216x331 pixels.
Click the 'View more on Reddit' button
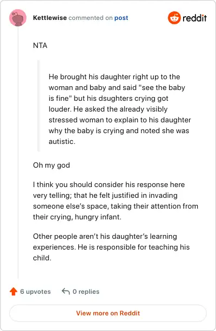coord(108,313)
